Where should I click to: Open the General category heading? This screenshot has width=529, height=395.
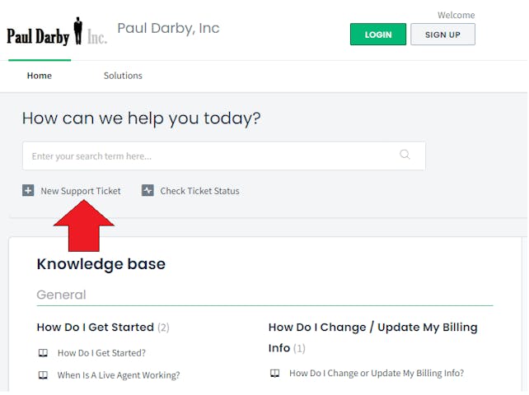[61, 295]
